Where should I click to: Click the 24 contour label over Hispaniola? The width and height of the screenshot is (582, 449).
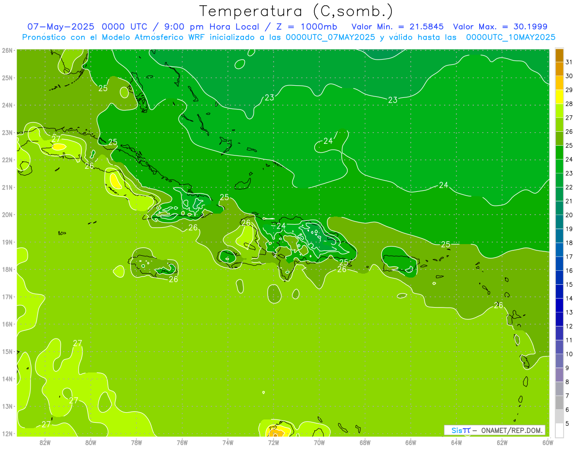(x=281, y=225)
